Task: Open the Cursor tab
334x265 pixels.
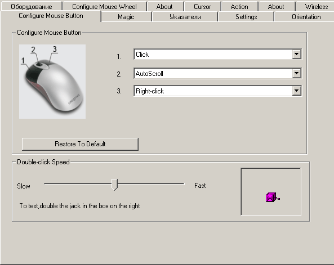Action: point(202,6)
